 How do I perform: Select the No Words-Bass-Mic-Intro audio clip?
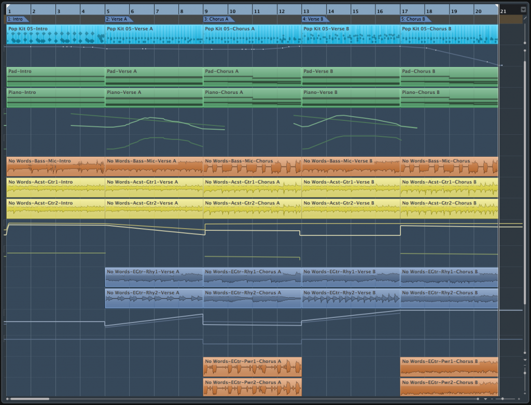[55, 166]
